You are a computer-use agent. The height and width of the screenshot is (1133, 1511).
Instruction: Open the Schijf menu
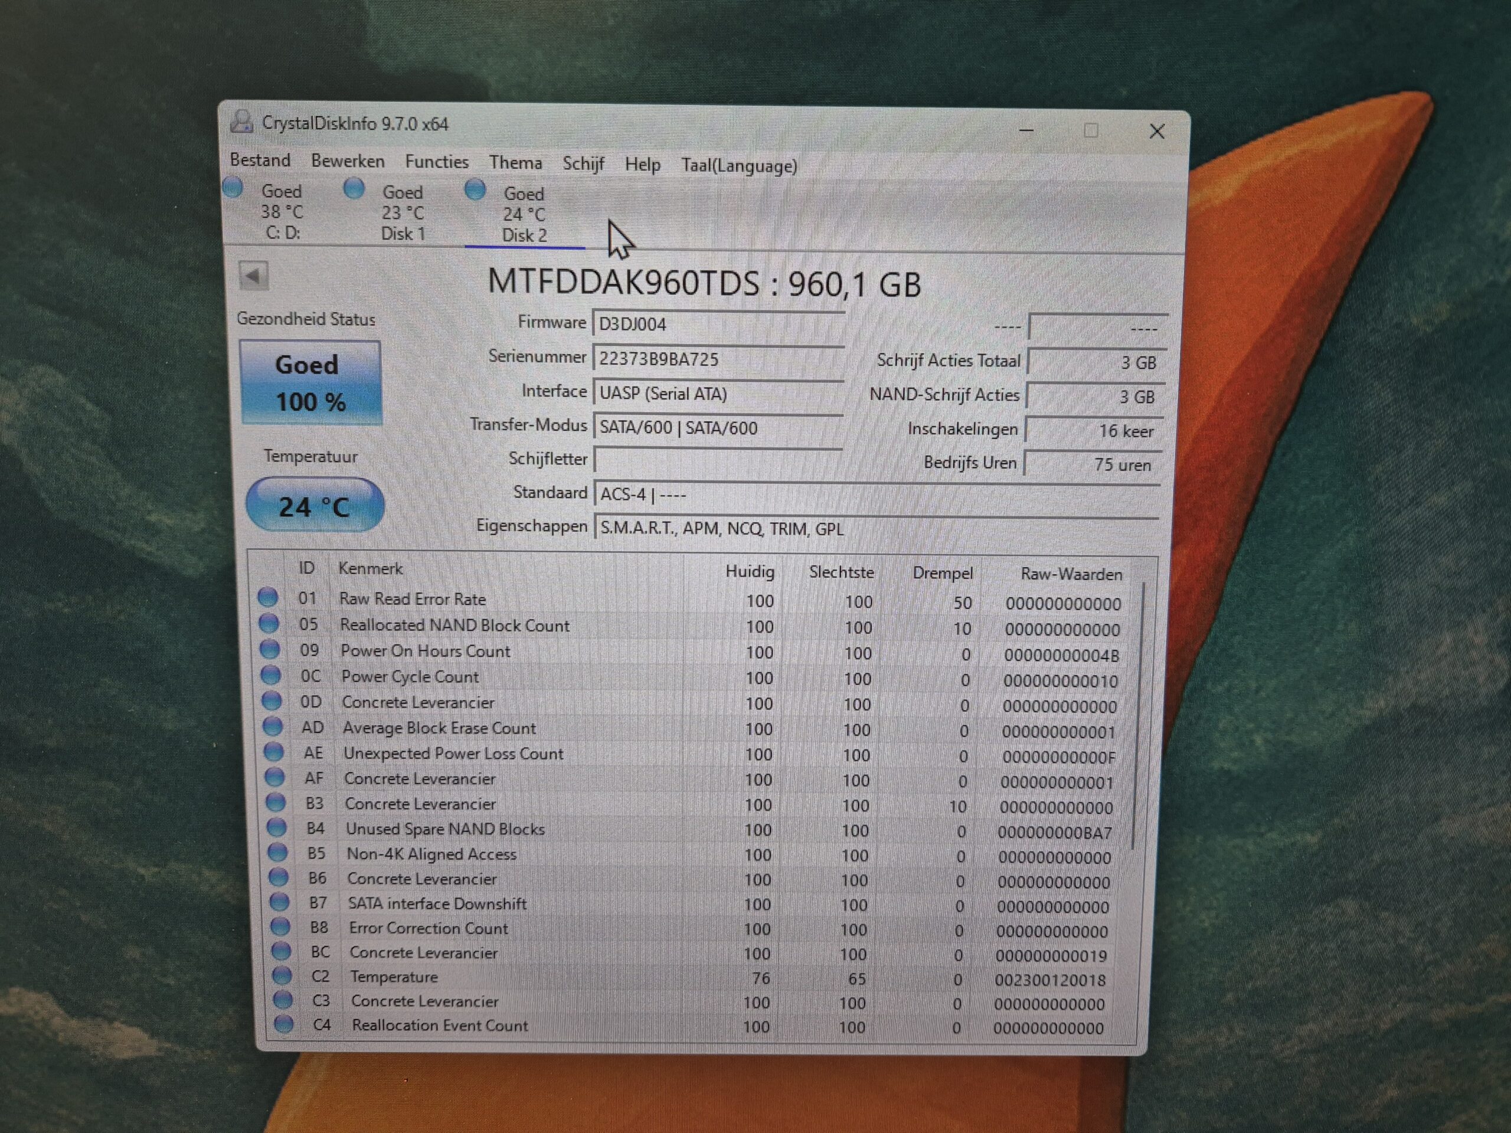pyautogui.click(x=583, y=164)
